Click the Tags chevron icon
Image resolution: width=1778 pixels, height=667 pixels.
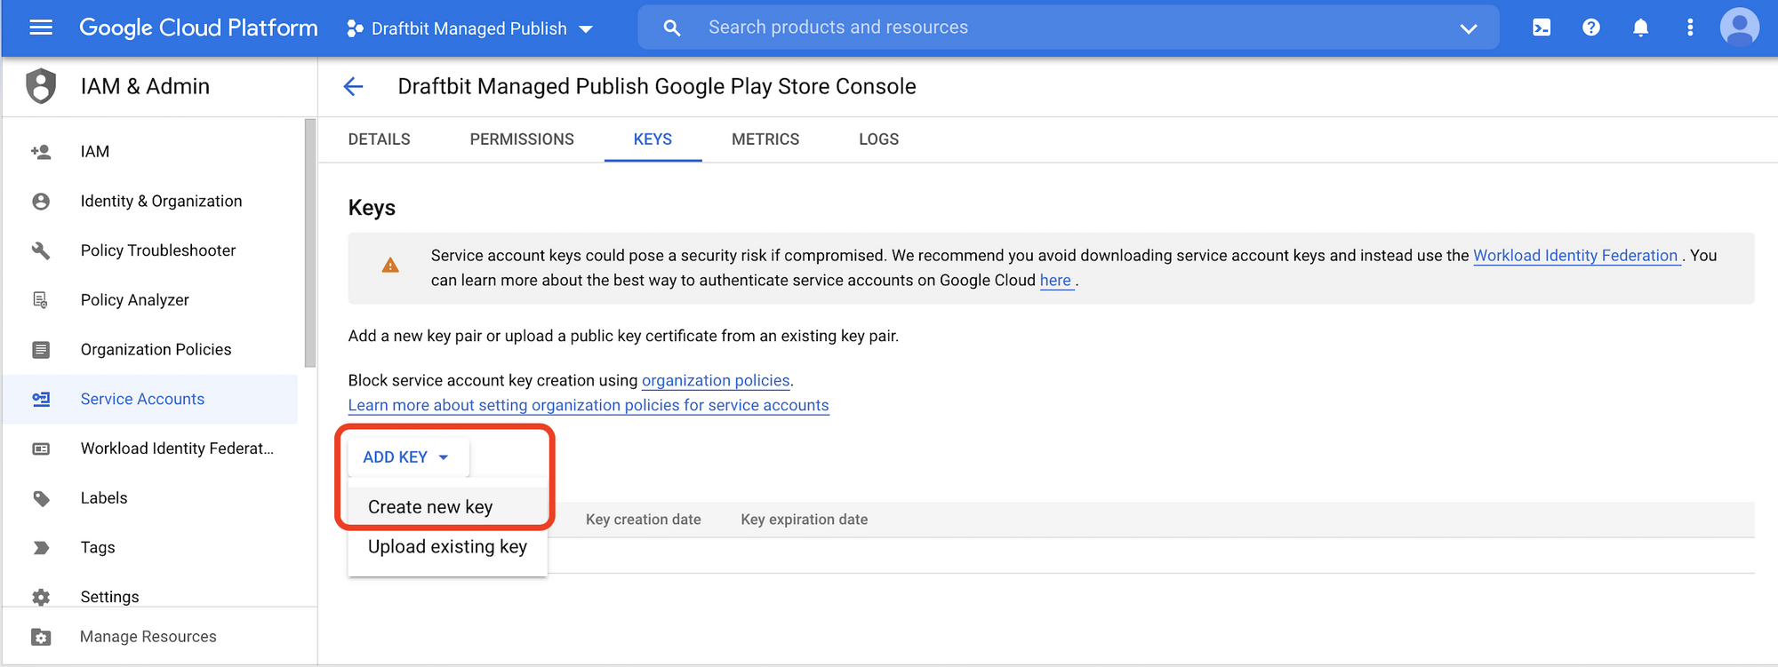coord(41,548)
